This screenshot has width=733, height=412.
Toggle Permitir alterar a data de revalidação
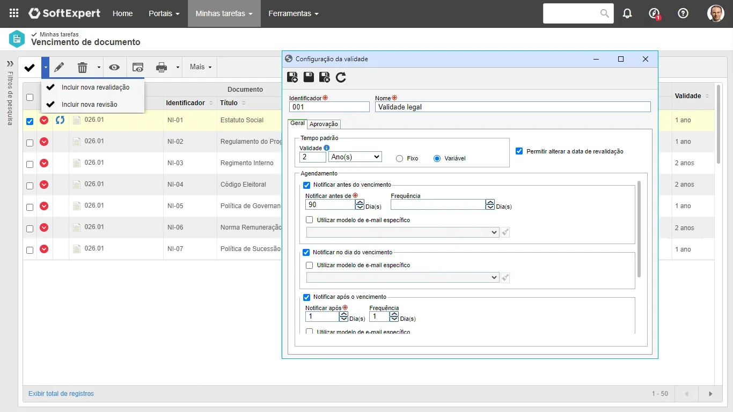tap(519, 151)
